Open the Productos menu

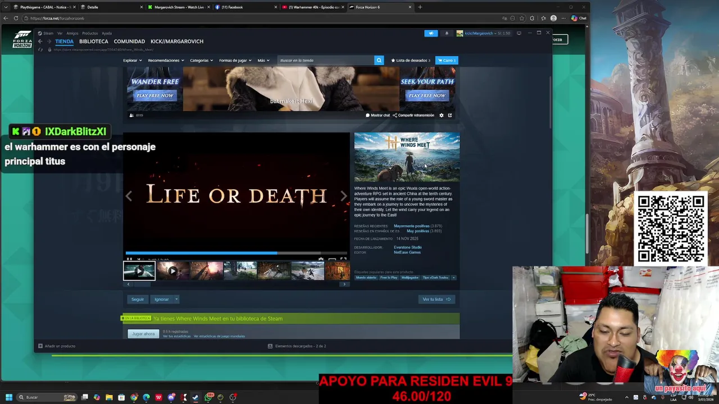coord(90,33)
